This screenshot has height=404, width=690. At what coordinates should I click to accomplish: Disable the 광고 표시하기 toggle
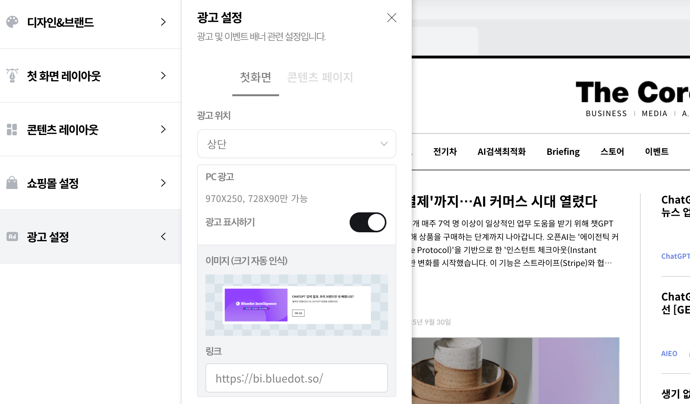pyautogui.click(x=368, y=222)
